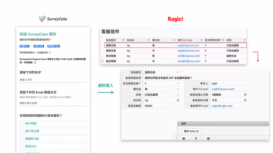273x153 pixels.
Task: Click the 今天 date value
Action: click(x=214, y=100)
